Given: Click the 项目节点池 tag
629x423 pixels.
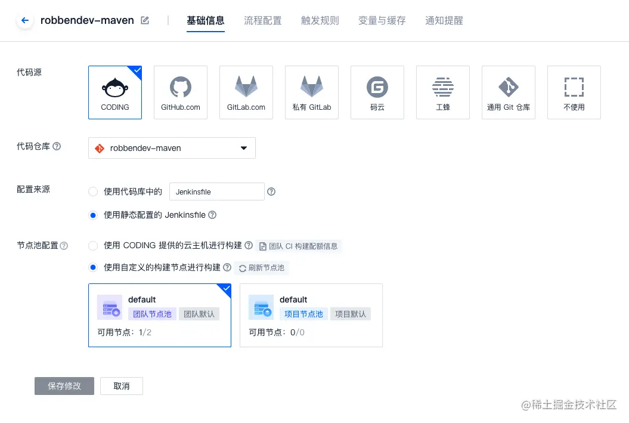Looking at the screenshot, I should [303, 314].
